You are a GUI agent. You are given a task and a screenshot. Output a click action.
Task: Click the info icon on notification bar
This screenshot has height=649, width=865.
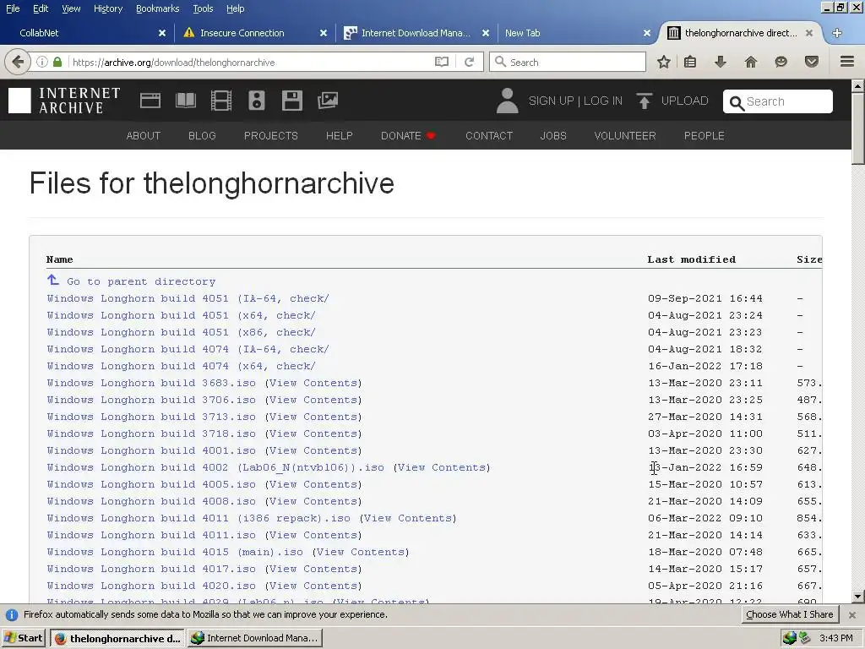click(12, 615)
